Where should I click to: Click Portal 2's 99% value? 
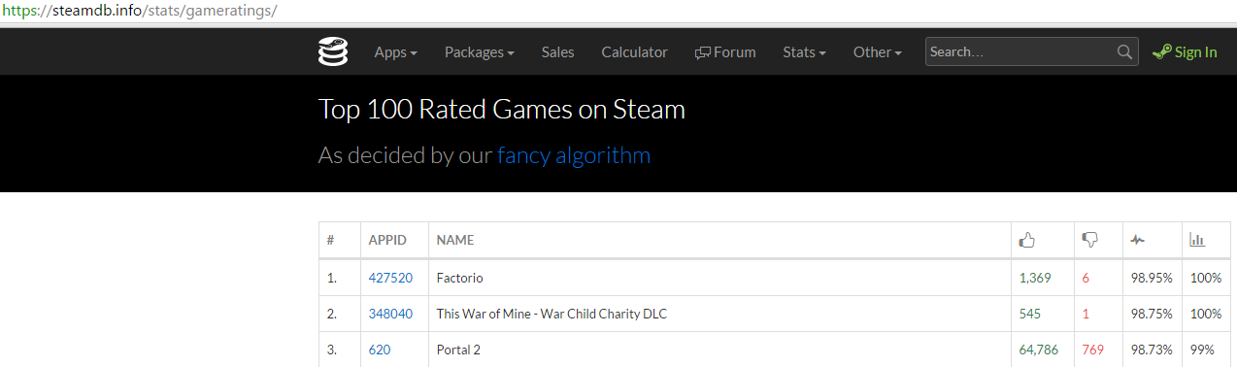pyautogui.click(x=1202, y=350)
